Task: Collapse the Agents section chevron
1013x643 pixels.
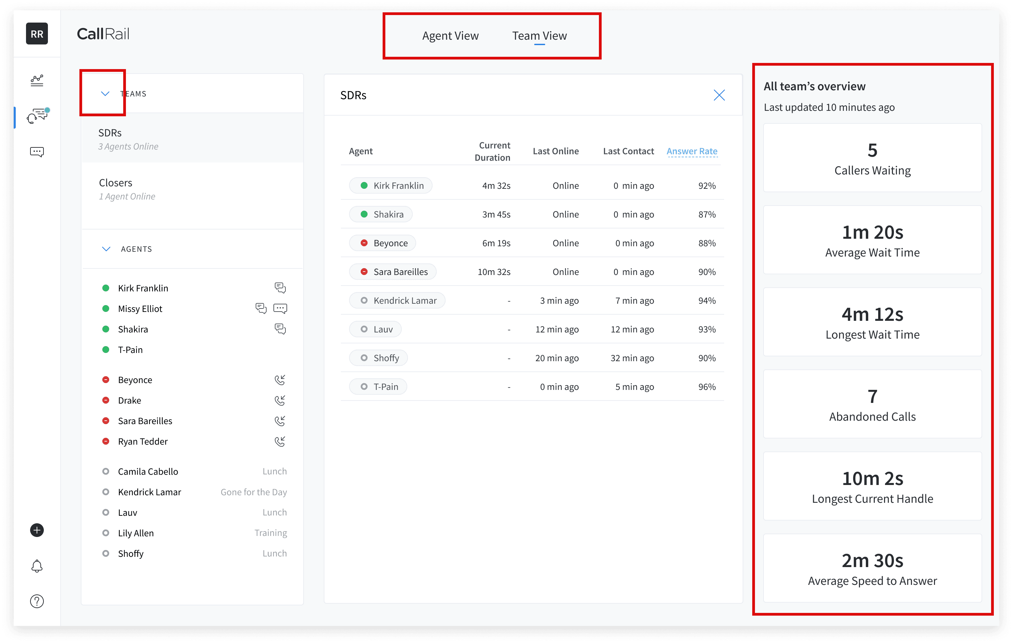Action: click(106, 249)
